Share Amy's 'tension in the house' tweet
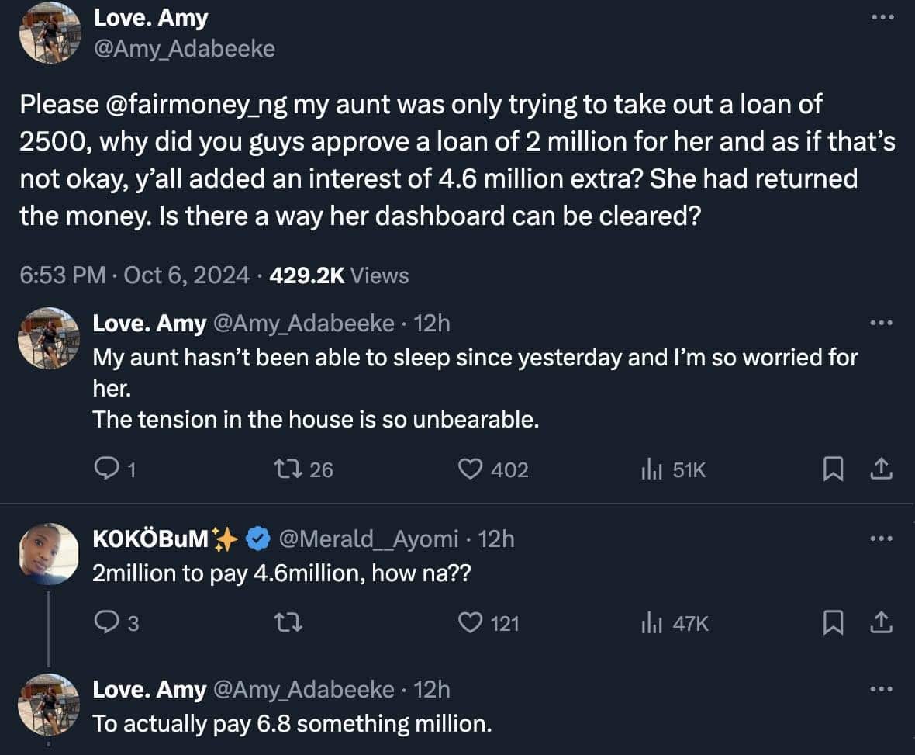This screenshot has height=755, width=915. tap(882, 469)
